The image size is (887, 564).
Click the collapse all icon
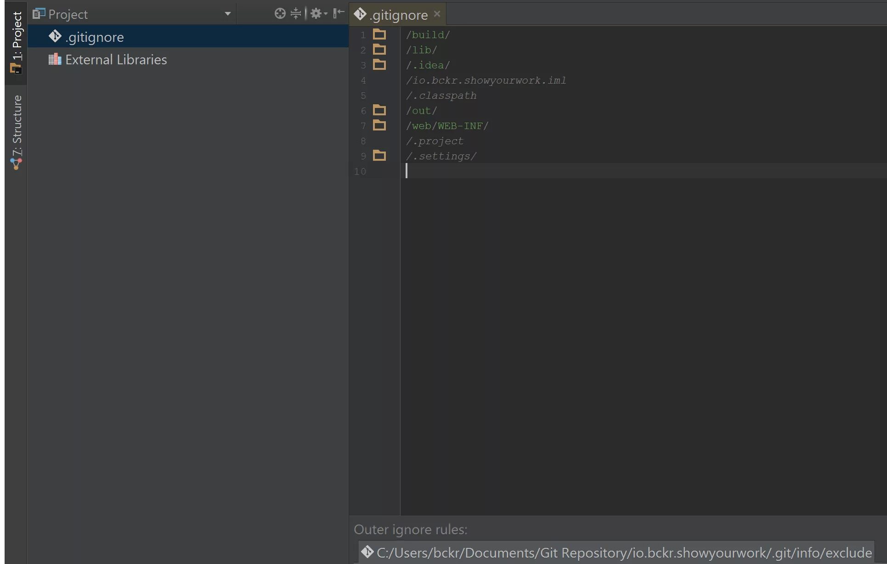tap(296, 13)
